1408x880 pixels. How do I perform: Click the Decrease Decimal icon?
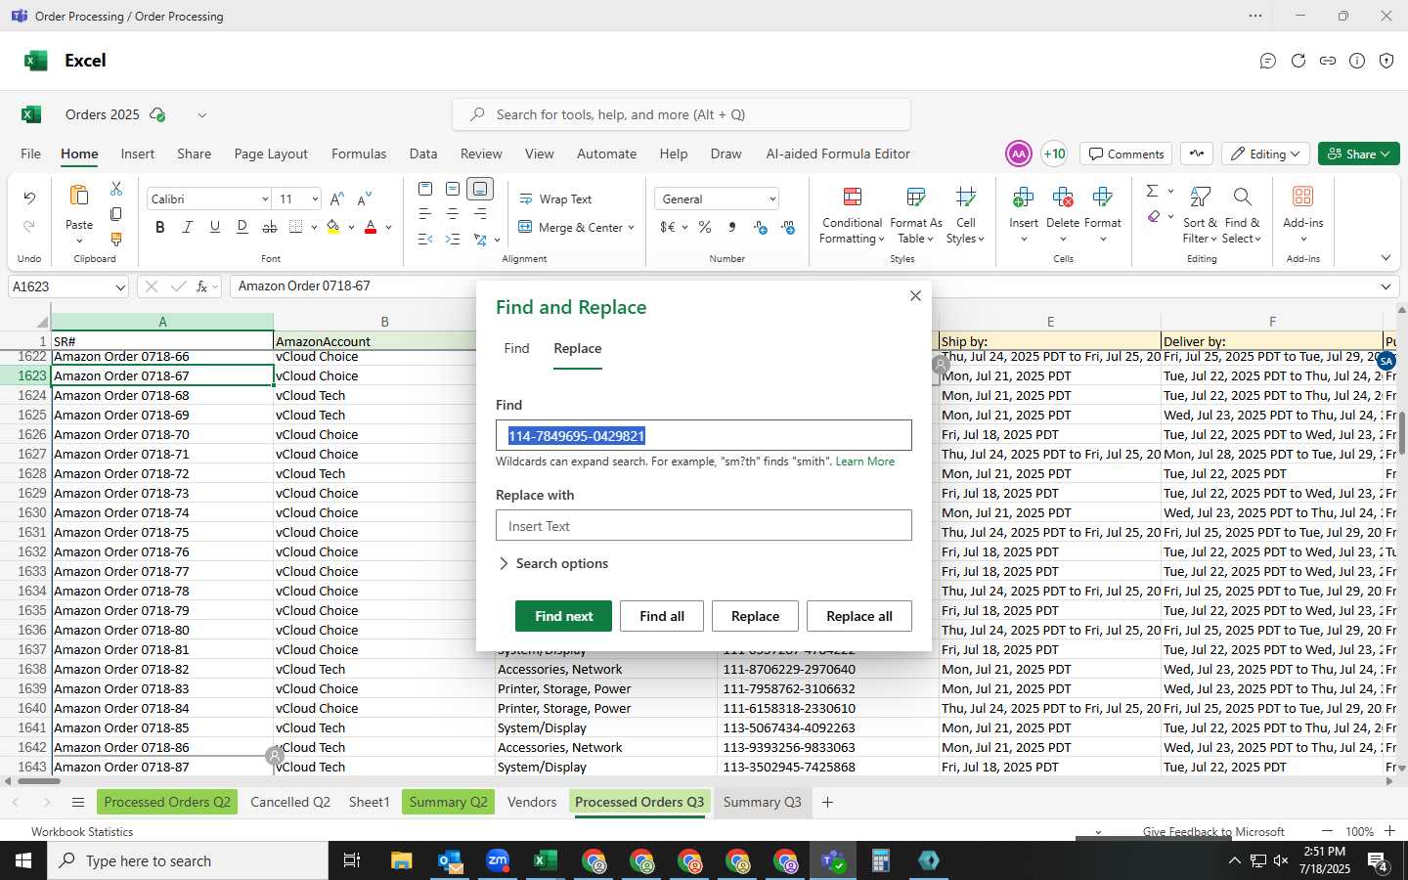click(761, 227)
